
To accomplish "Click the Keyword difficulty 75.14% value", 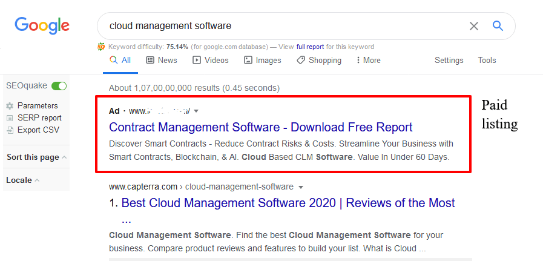I will 177,47.
